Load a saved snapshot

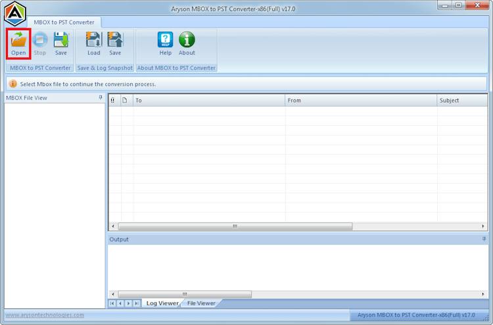94,43
